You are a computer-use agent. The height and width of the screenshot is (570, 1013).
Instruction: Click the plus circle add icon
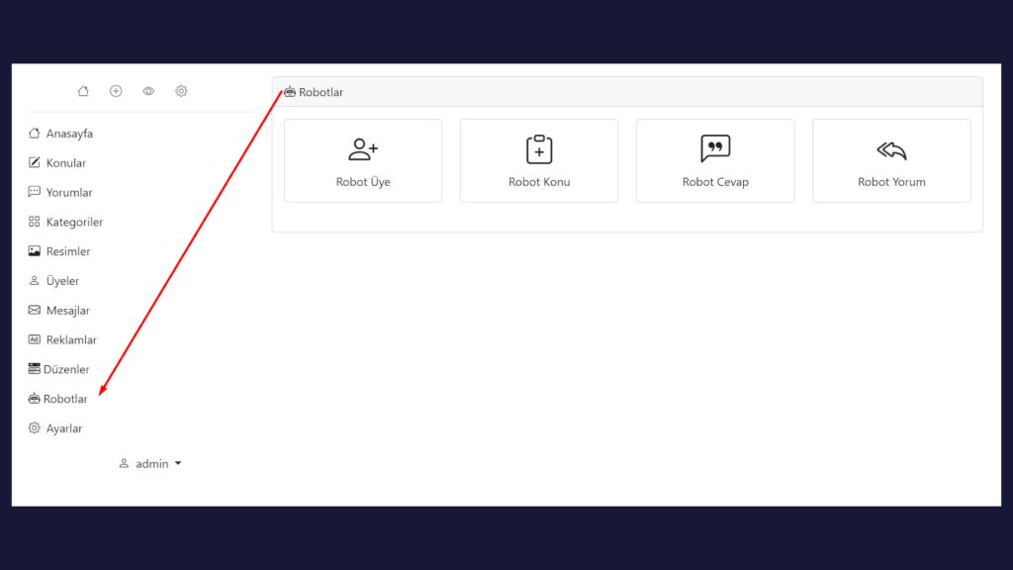(116, 91)
